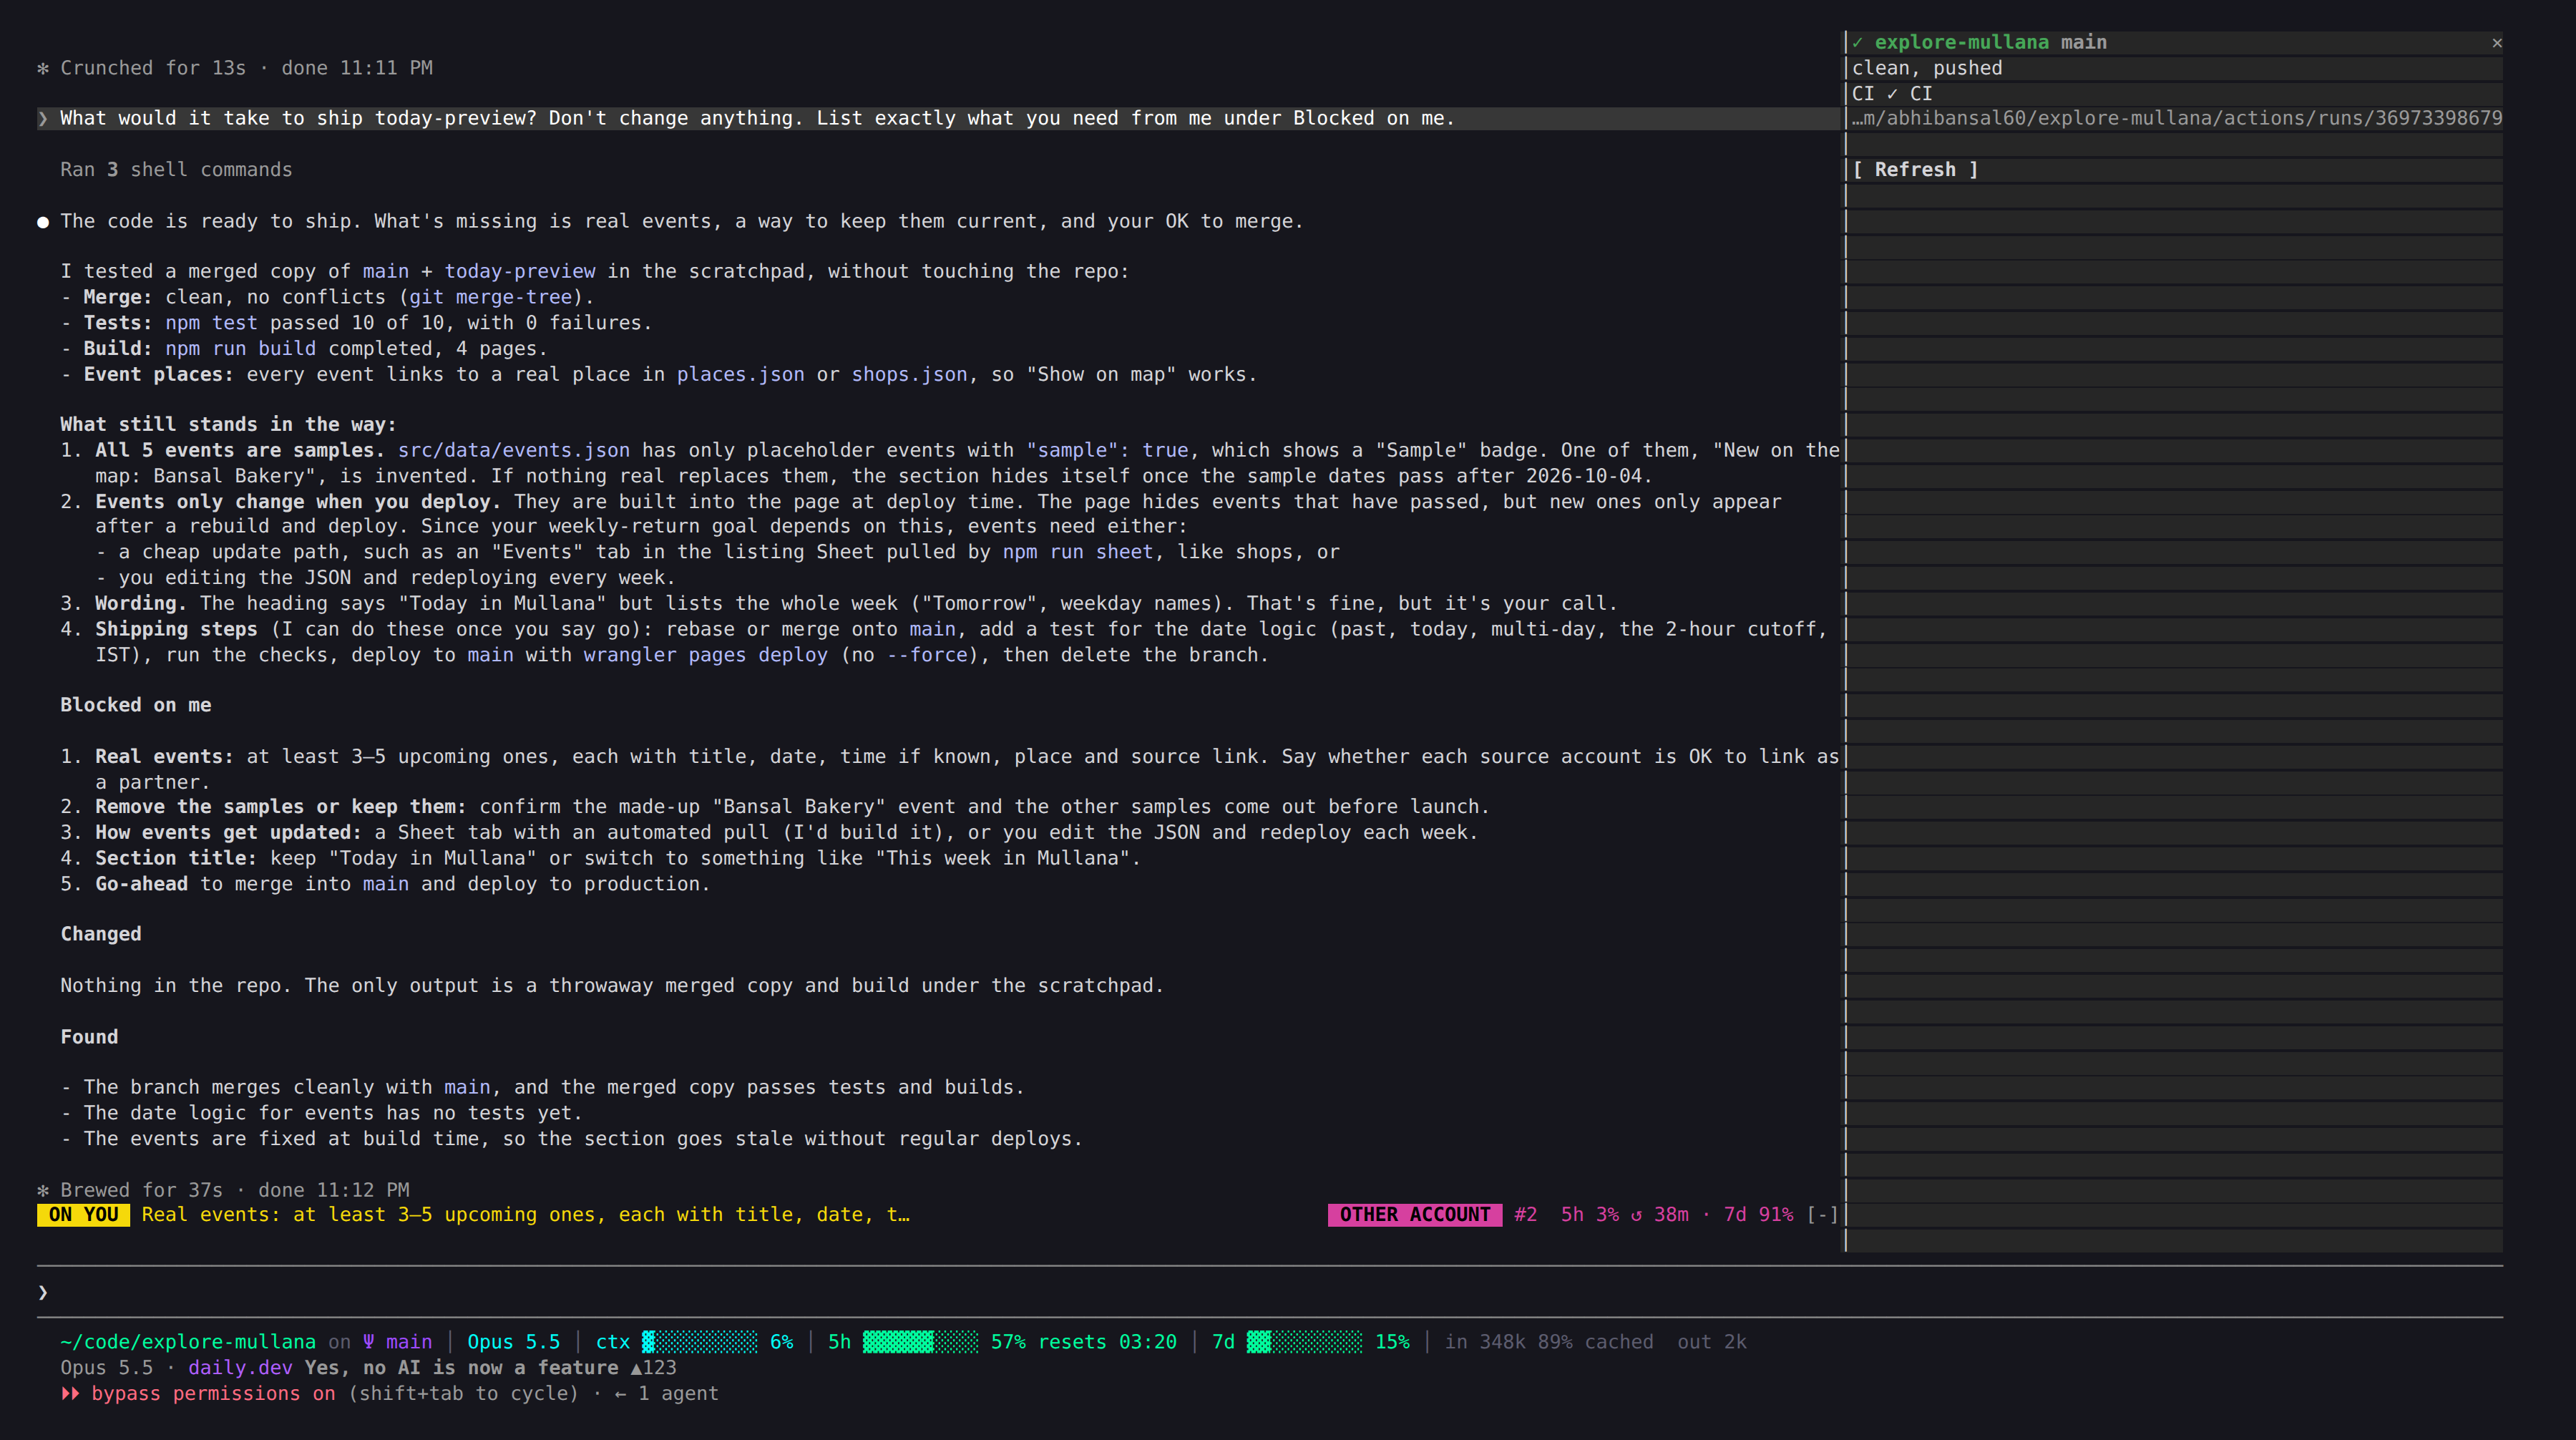Expand the Ran 3 shell commands line

click(176, 169)
